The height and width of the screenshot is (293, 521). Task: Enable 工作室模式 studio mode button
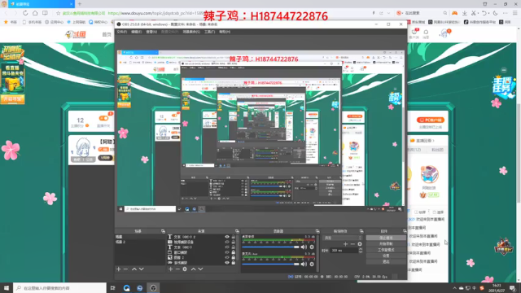386,250
